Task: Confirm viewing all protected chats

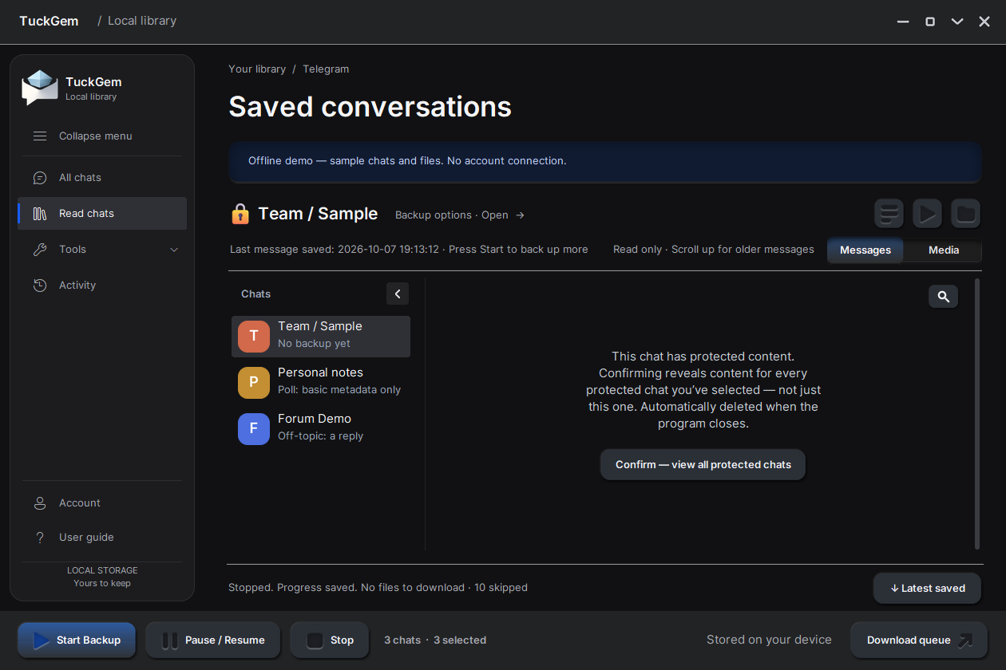Action: point(703,464)
